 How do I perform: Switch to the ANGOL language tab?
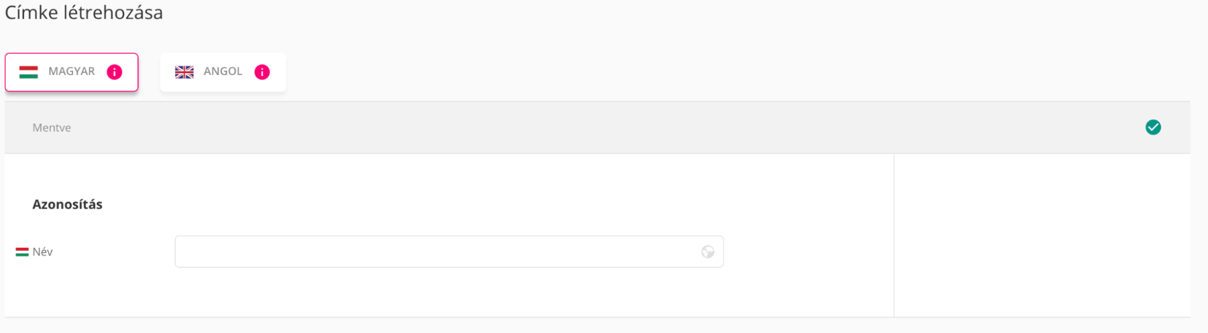click(223, 72)
